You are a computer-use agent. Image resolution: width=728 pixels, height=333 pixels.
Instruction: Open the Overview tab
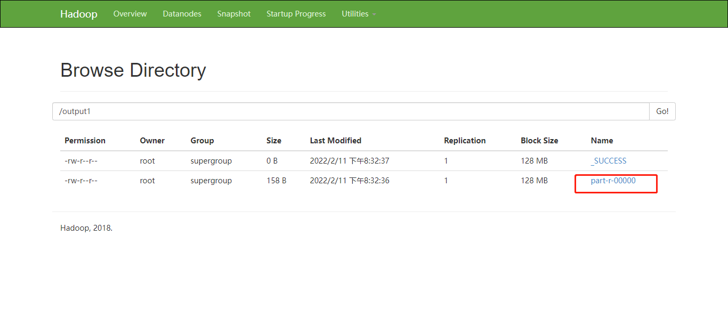(130, 14)
